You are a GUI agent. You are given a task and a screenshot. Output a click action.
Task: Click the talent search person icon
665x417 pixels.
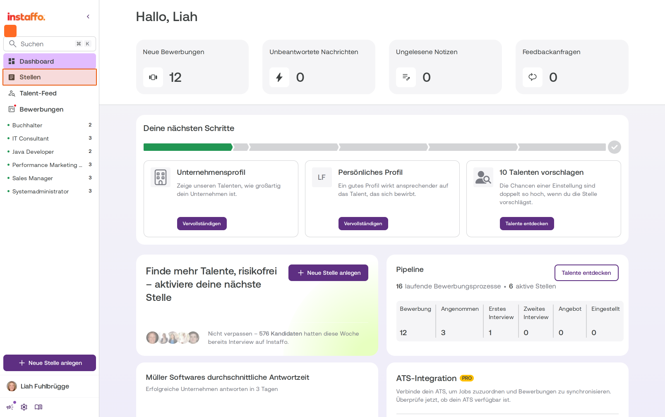(x=483, y=177)
